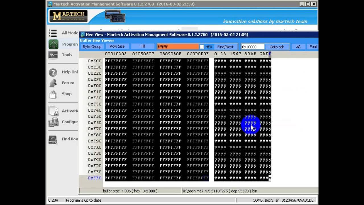This screenshot has width=364, height=205.
Task: Click the Row Size button
Action: [117, 46]
